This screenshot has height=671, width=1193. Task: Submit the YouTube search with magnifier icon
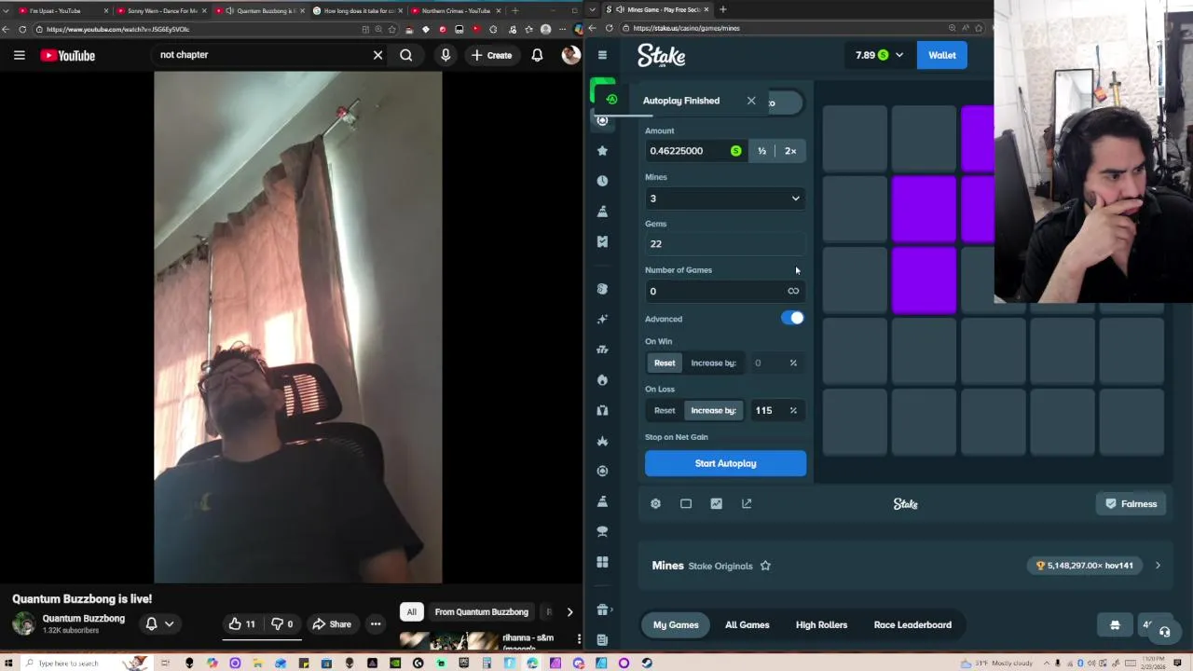tap(406, 55)
